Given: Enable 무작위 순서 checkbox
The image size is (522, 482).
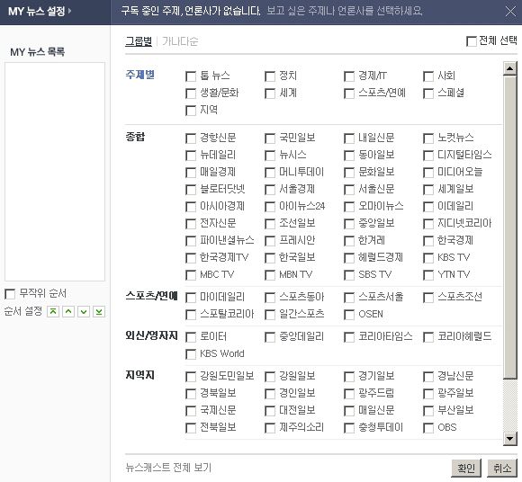Looking at the screenshot, I should pyautogui.click(x=10, y=294).
